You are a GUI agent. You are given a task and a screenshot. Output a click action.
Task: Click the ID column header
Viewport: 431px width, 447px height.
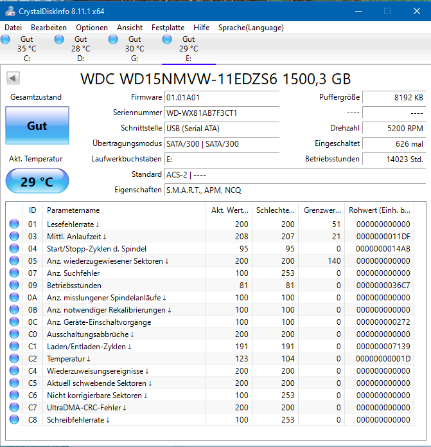point(33,210)
